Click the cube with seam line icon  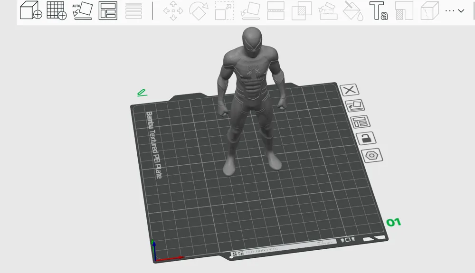coord(429,10)
